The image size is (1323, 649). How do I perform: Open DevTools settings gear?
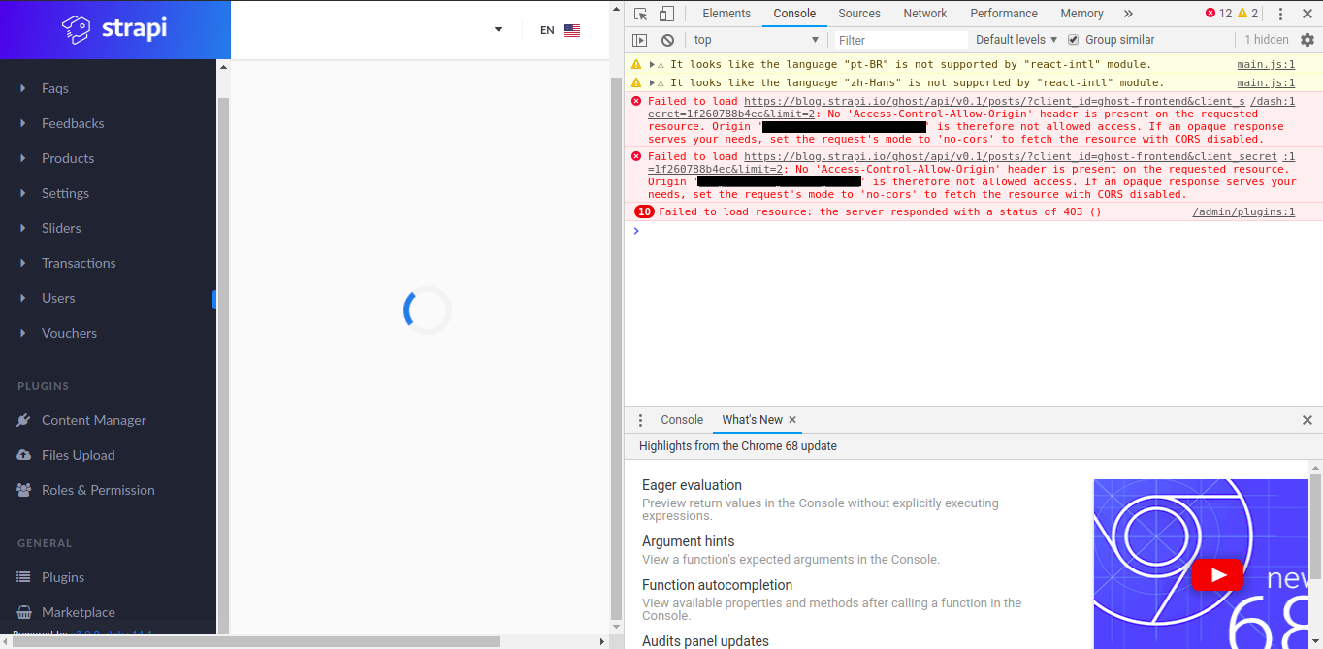coord(1307,39)
